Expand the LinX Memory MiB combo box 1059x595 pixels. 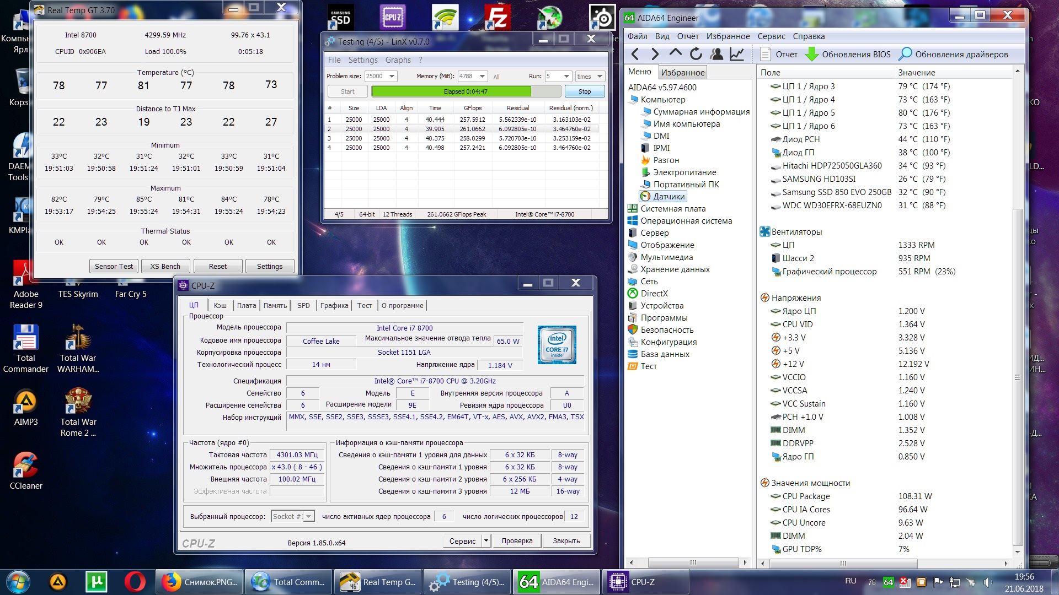pyautogui.click(x=482, y=77)
